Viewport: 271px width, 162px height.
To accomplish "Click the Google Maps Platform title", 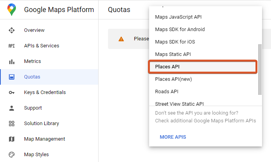I will click(59, 10).
